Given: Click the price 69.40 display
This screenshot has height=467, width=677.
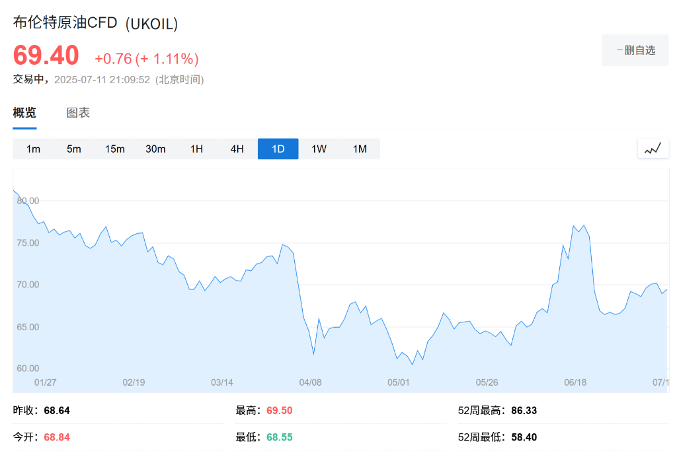Looking at the screenshot, I should pos(44,56).
